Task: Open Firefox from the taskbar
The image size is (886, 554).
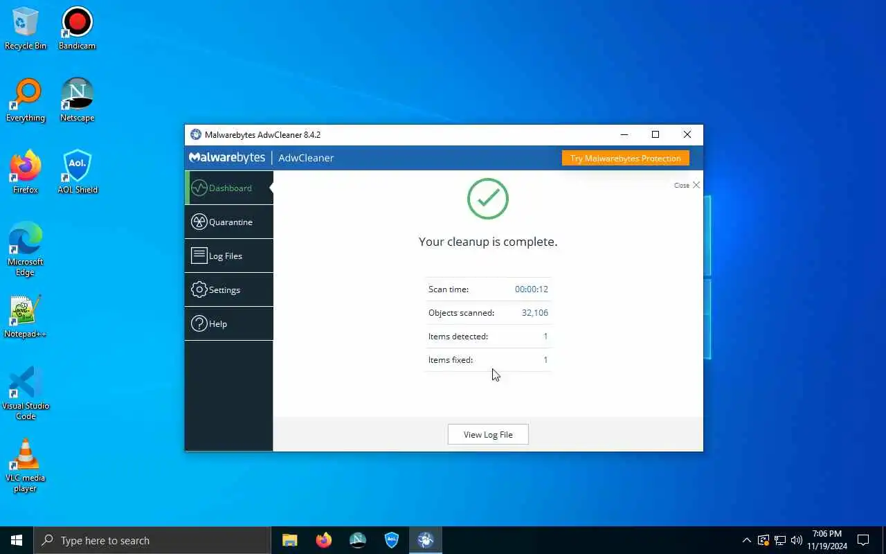Action: tap(323, 540)
